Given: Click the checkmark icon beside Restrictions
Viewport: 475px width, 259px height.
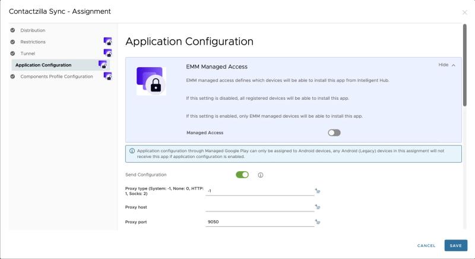Looking at the screenshot, I should [12, 42].
